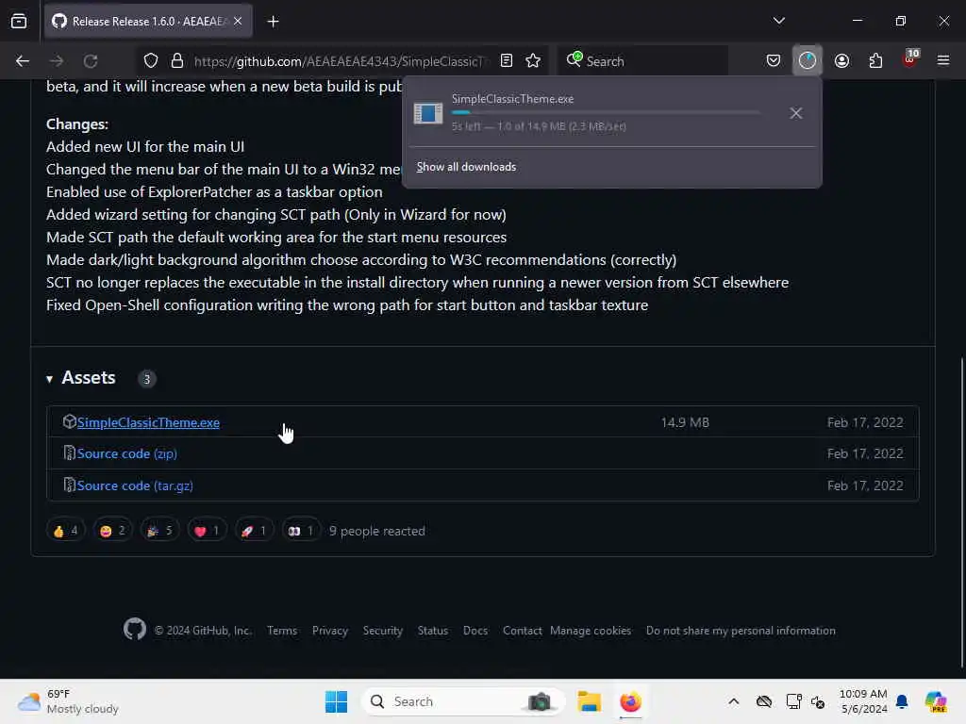
Task: Show all downloads
Action: 466,167
